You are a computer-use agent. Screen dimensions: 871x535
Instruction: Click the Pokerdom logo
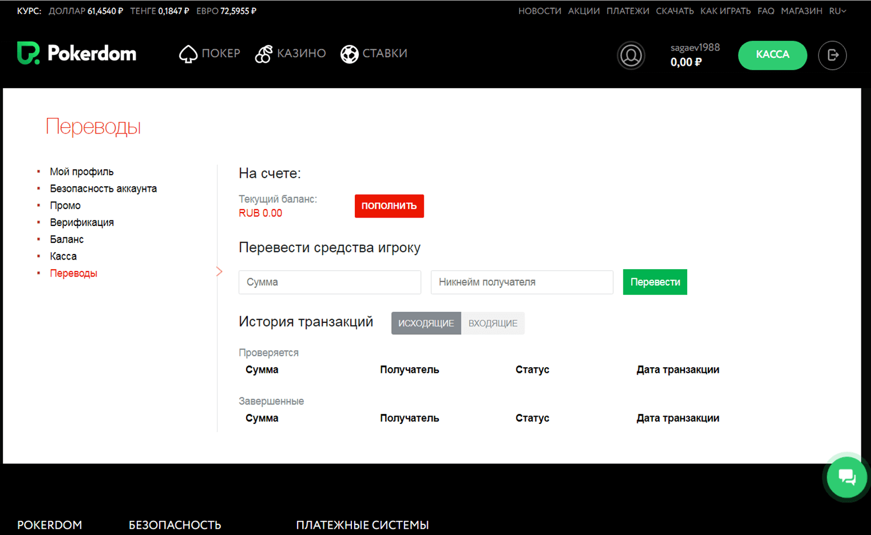coord(77,53)
